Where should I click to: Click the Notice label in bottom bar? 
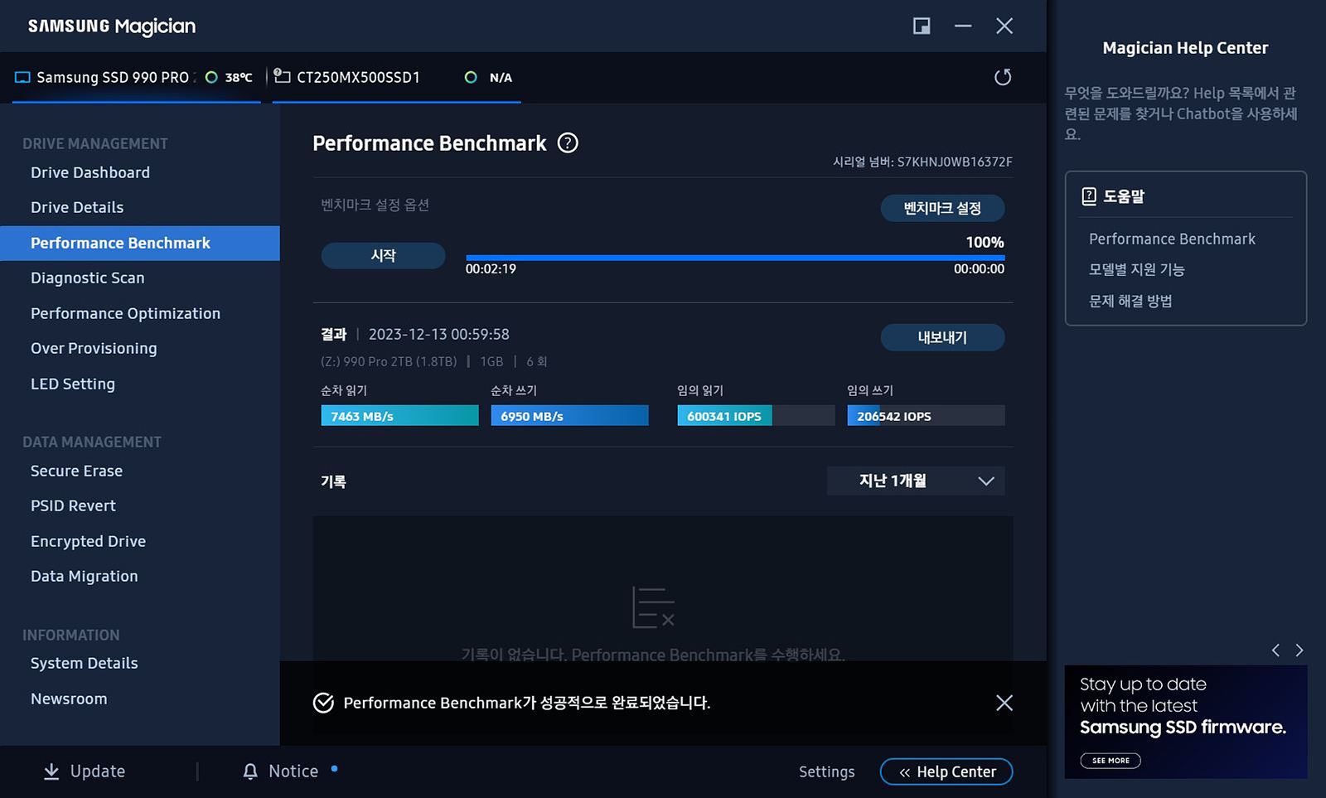tap(293, 771)
